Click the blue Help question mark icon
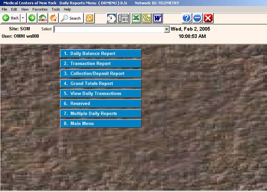Screen dimensions: 267x192 tap(186, 18)
